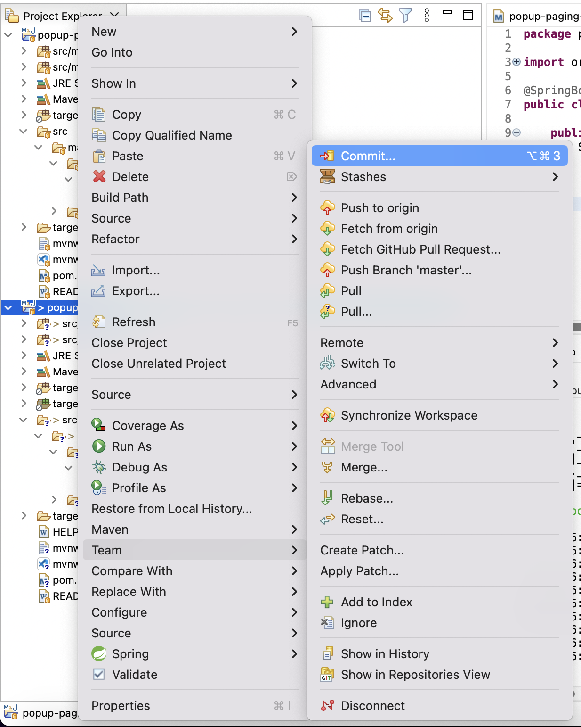581x727 pixels.
Task: Select Properties at menu bottom
Action: pyautogui.click(x=194, y=706)
